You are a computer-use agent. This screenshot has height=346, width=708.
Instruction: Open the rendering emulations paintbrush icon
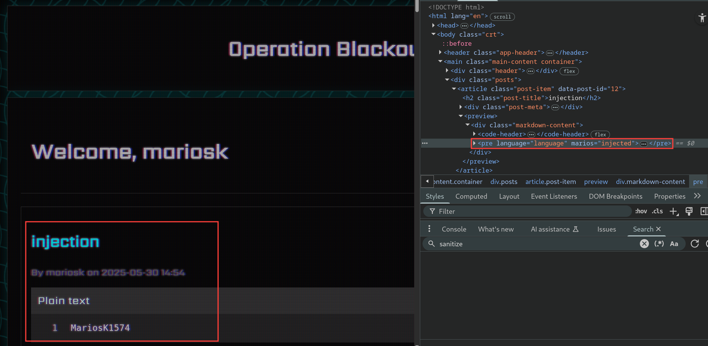pyautogui.click(x=689, y=212)
